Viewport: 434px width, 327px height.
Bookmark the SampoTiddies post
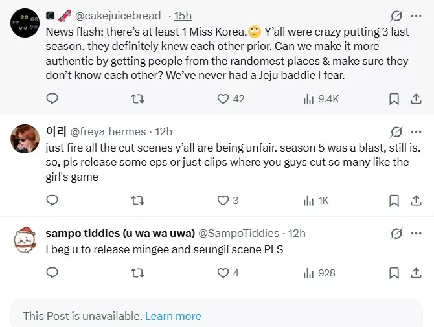394,273
